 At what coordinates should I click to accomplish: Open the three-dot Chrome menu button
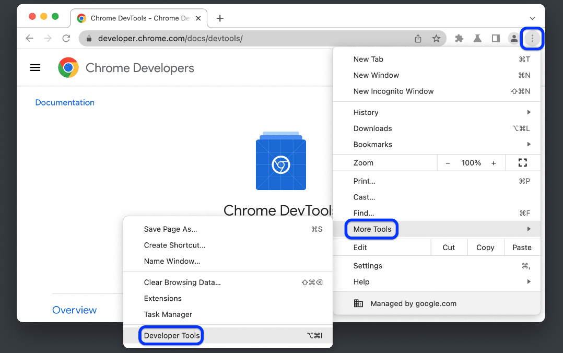pyautogui.click(x=532, y=38)
